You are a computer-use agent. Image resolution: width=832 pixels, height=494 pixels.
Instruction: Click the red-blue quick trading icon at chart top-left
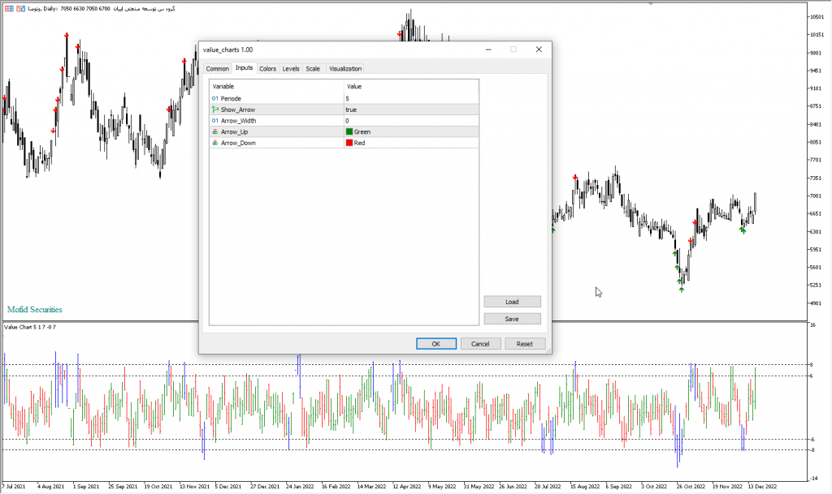8,8
